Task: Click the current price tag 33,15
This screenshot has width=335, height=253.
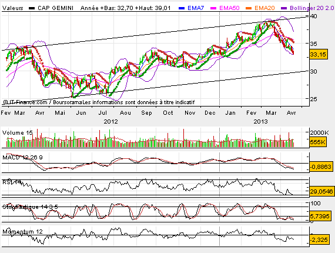Action: pos(319,55)
